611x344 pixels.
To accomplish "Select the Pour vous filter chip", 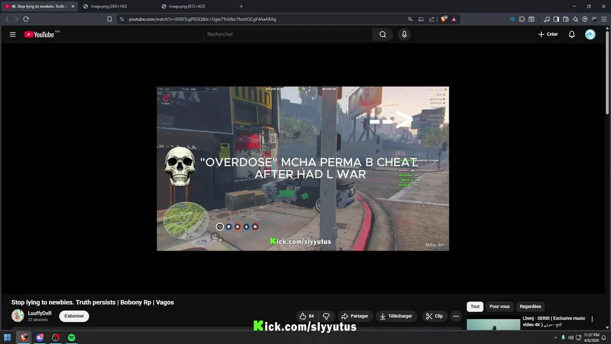I will tap(499, 307).
